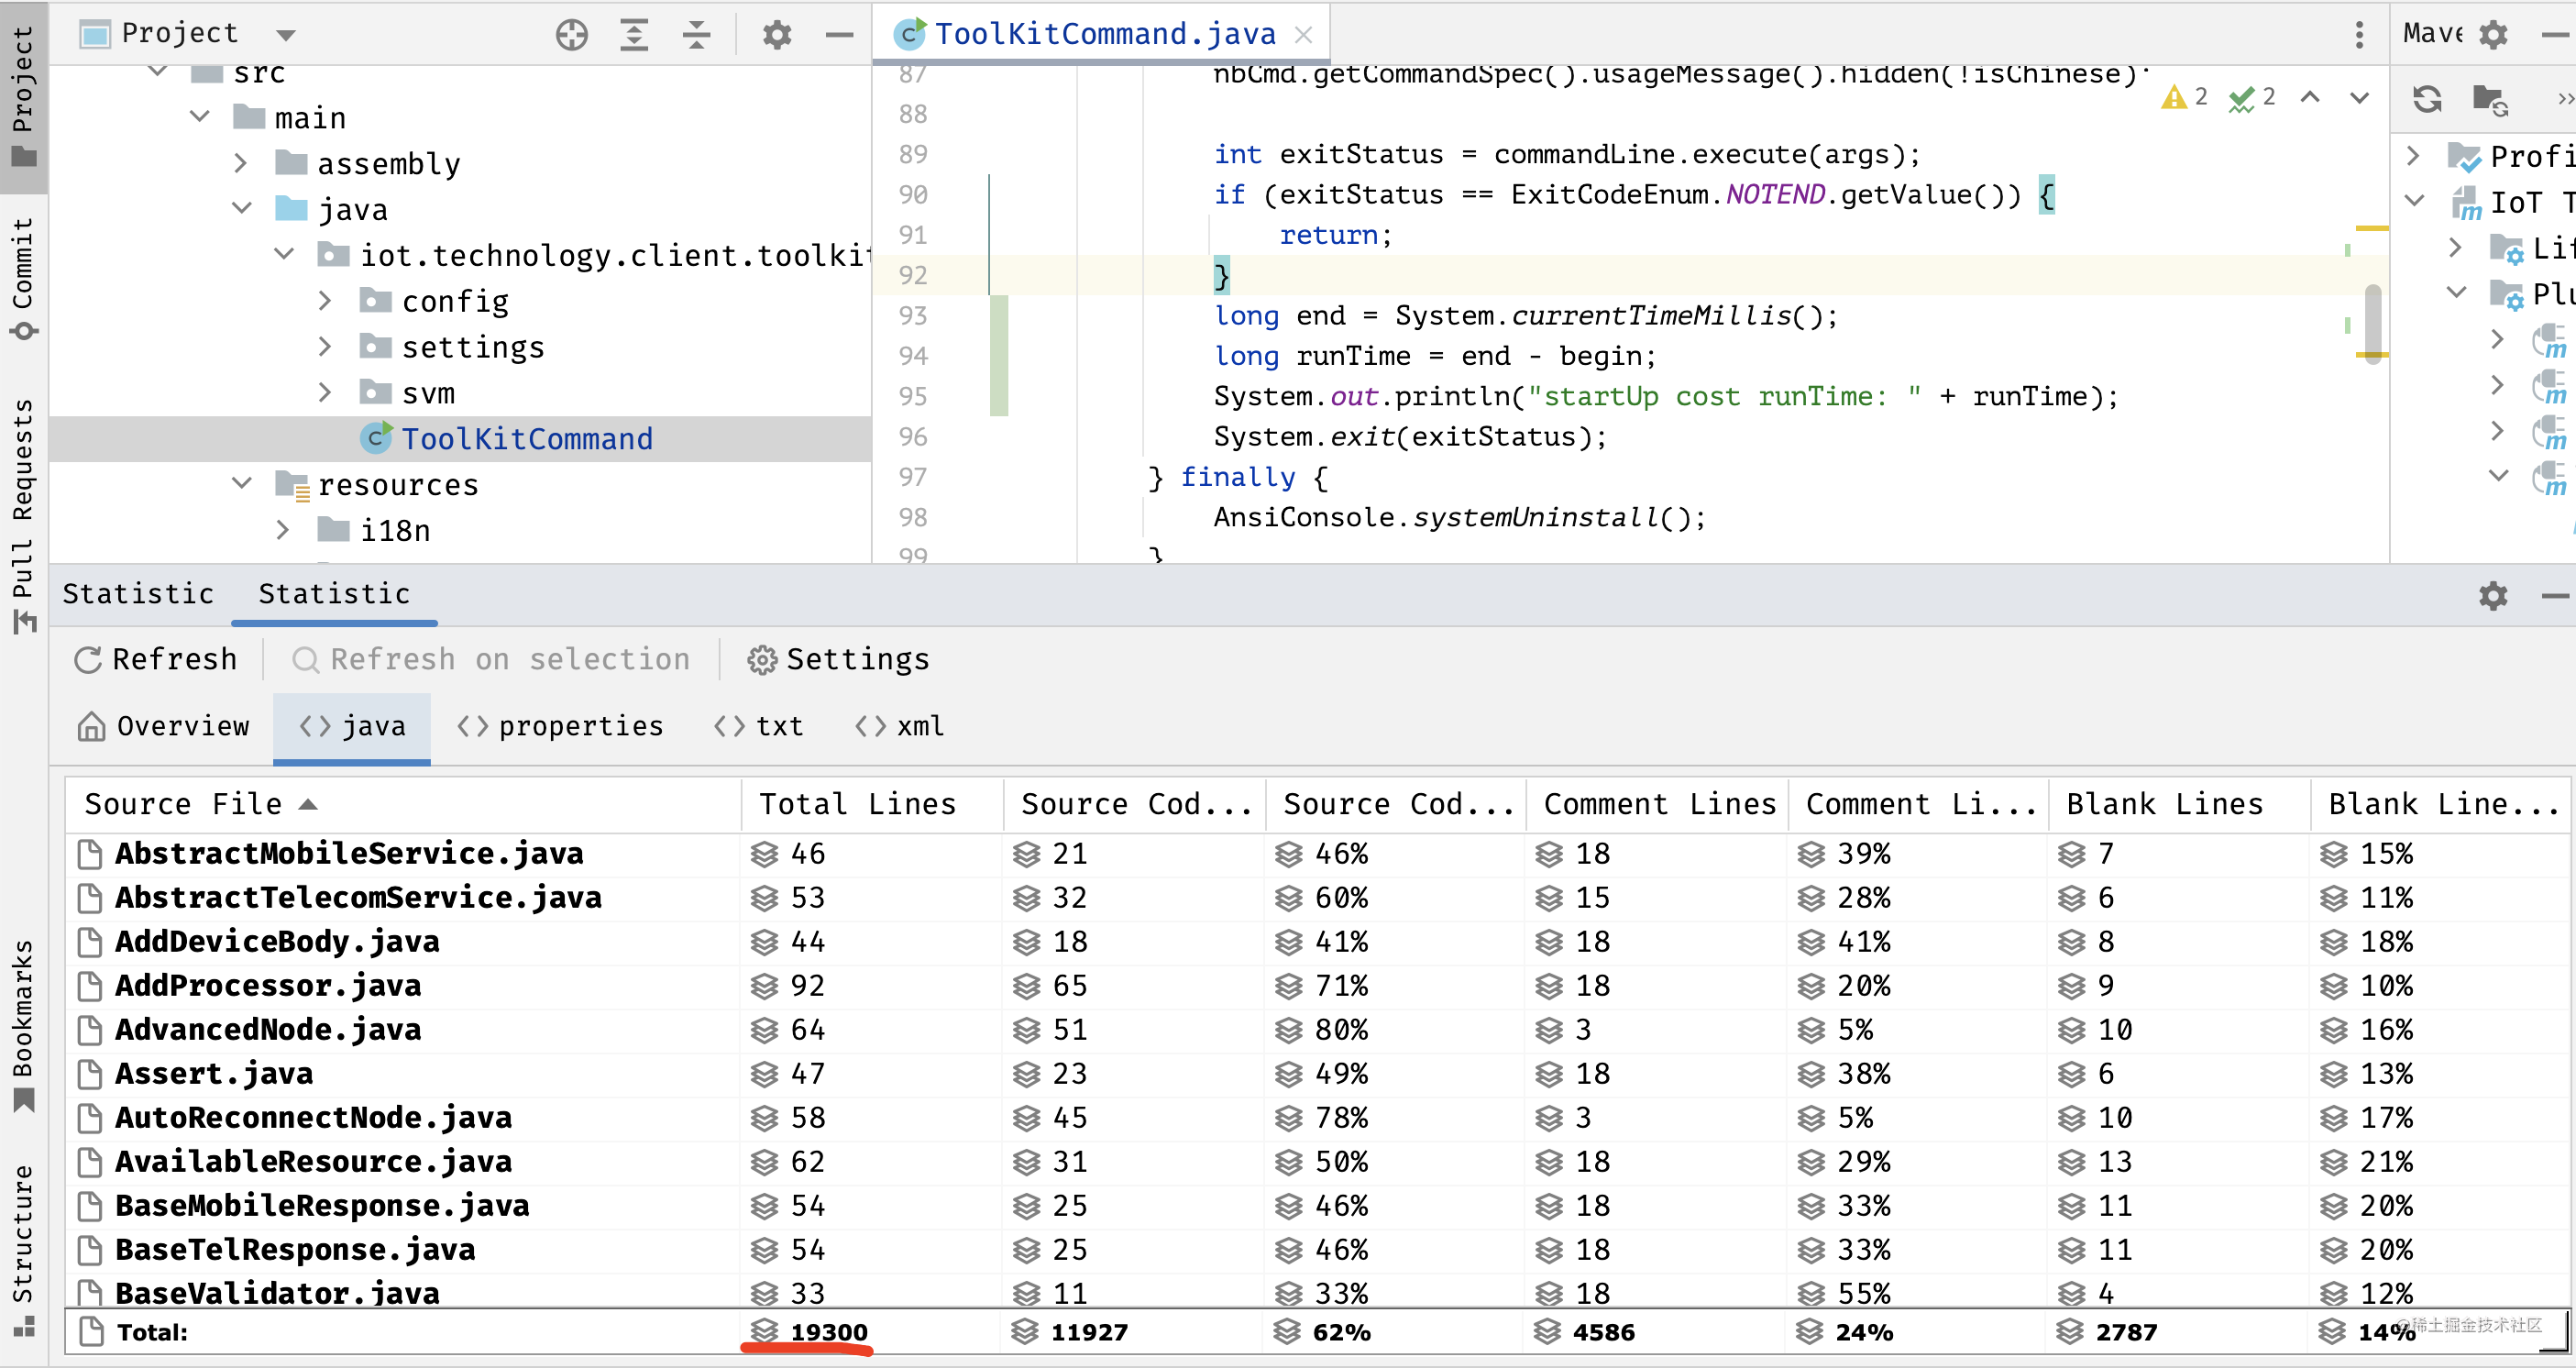Open Statistic panel gear settings
The image size is (2576, 1368).
2493,596
